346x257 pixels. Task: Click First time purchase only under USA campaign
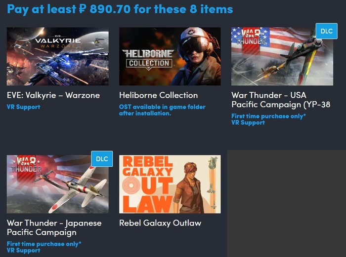click(268, 116)
